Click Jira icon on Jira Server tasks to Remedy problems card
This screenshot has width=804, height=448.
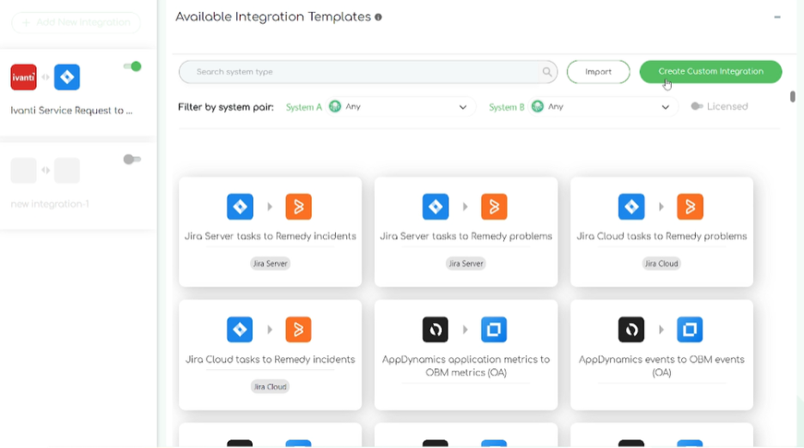pyautogui.click(x=435, y=207)
